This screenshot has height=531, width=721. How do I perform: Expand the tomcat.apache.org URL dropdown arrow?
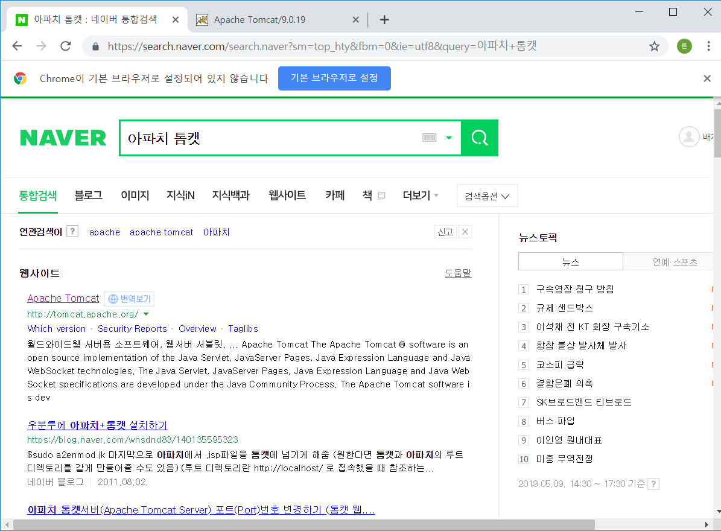(x=146, y=314)
